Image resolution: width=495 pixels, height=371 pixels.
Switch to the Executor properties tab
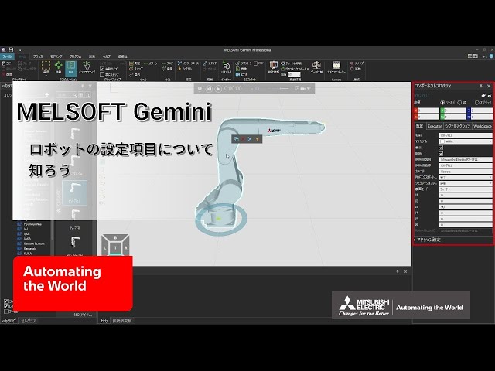[435, 126]
